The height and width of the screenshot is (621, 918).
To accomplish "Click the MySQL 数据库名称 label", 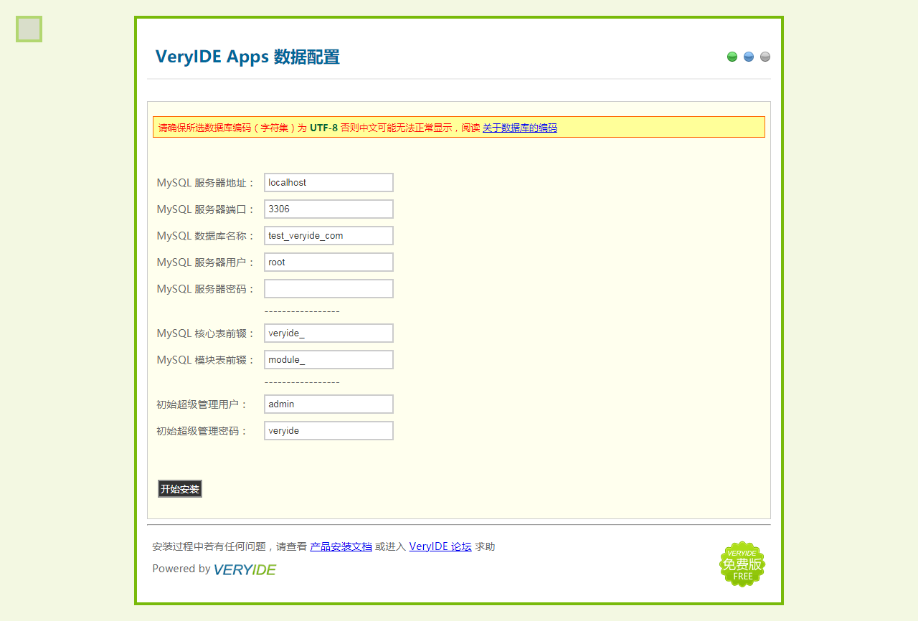I will click(206, 236).
